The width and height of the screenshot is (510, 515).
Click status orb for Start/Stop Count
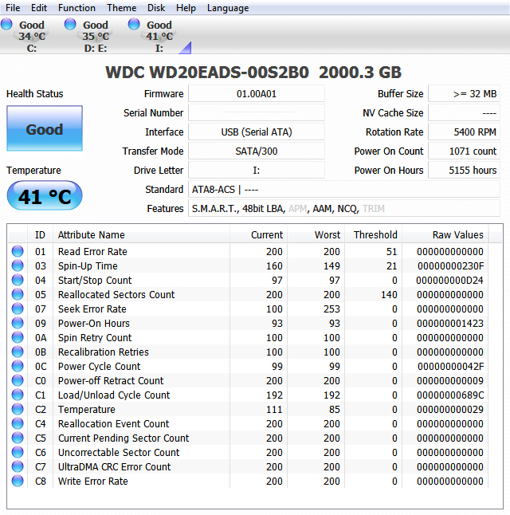pos(18,280)
